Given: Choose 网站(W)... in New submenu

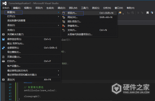Looking at the screenshot, I should point(89,17).
